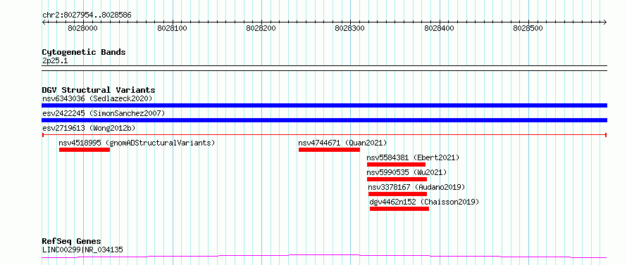Screen dimensions: 627x265
Task: Click the LINC00299|NR_034135 gene label
Action: pyautogui.click(x=82, y=250)
